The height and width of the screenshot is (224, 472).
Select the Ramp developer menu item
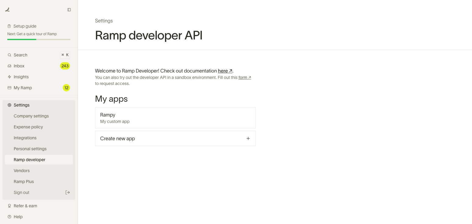pos(30,159)
